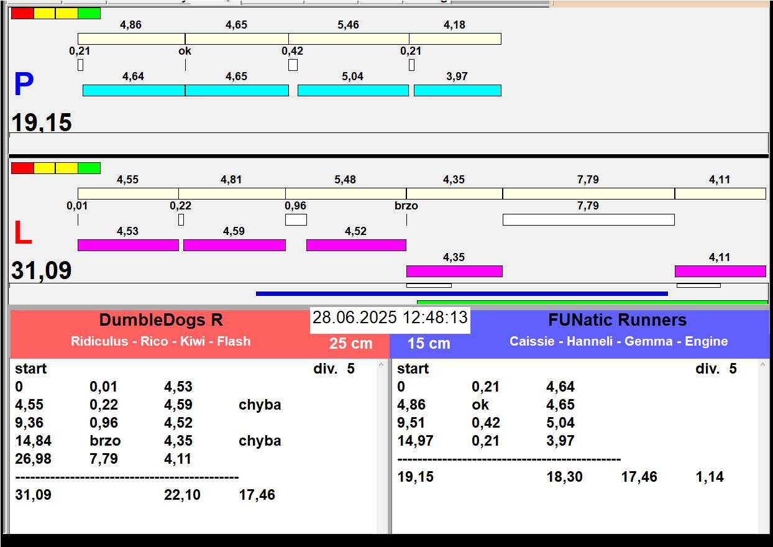Select the magenta 4,11 run bar
This screenshot has height=547, width=773.
[720, 271]
